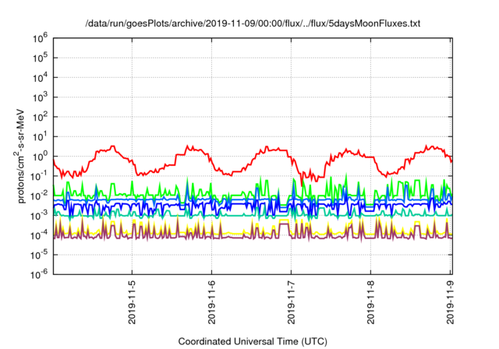Click the '2019-11-6' date tick label

tap(211, 302)
